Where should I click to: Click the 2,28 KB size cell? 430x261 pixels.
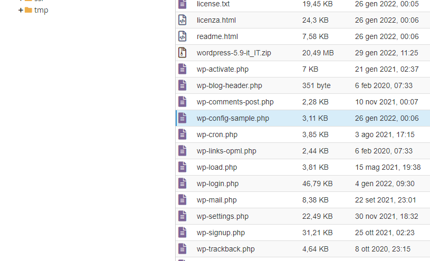coord(315,102)
